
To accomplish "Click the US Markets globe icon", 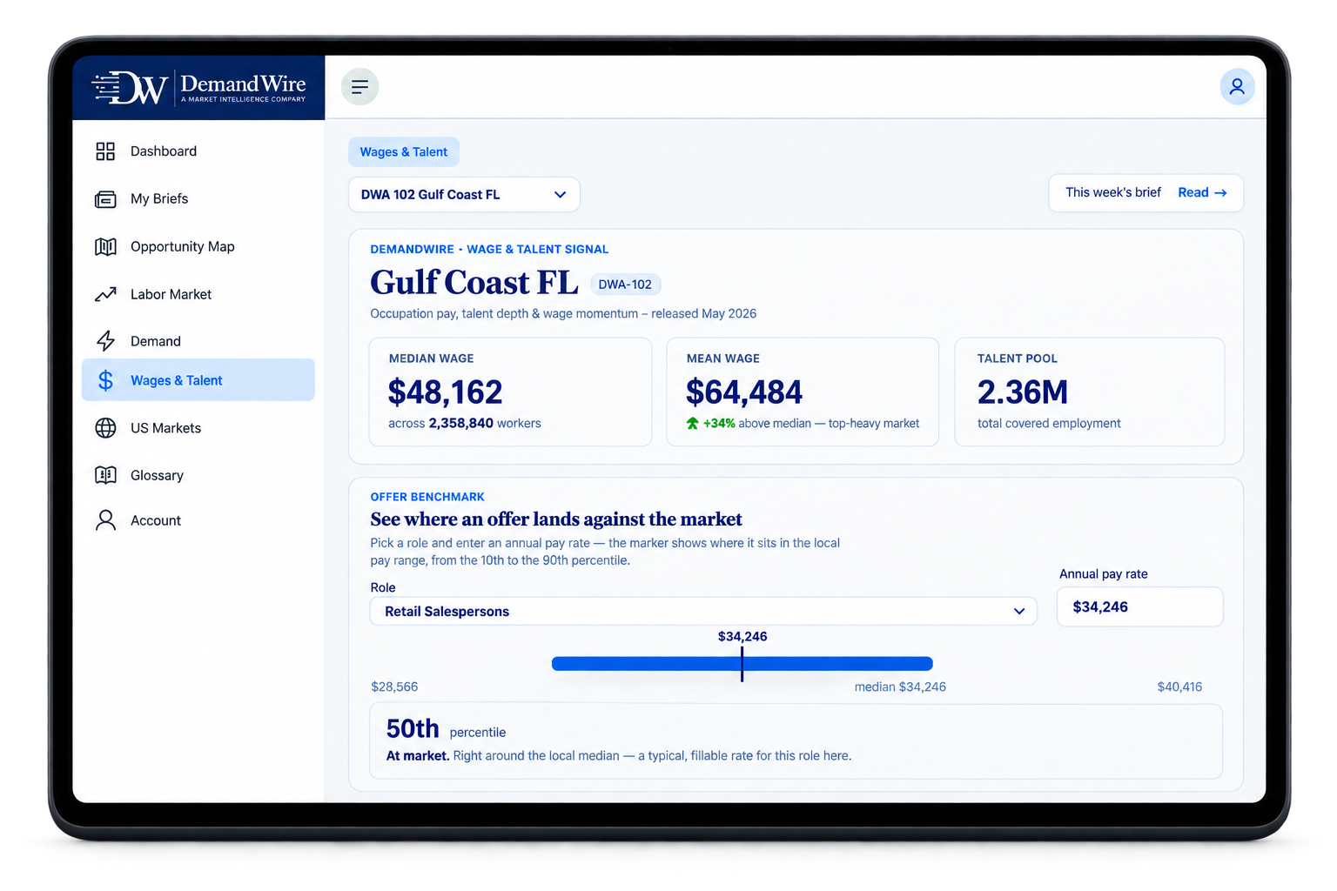I will (105, 428).
